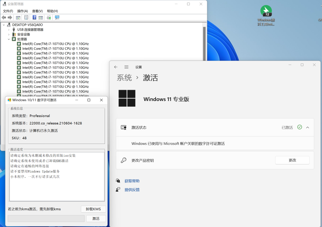Click the SKU: 48 text
Viewport: 322px width, 227px height.
(19, 138)
